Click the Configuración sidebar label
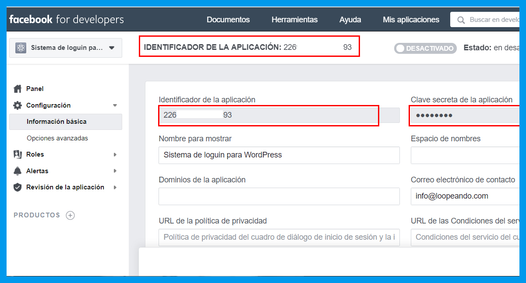 [48, 105]
